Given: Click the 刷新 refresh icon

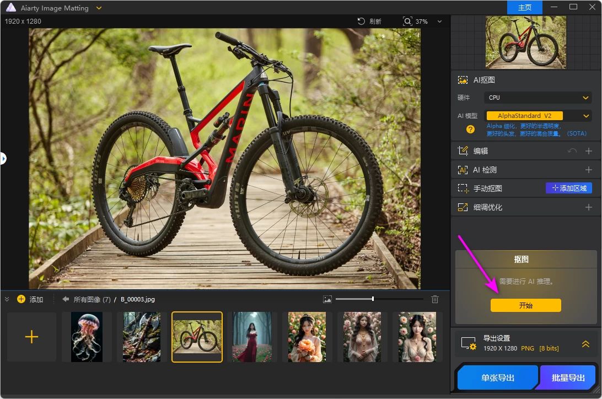Looking at the screenshot, I should coord(361,21).
